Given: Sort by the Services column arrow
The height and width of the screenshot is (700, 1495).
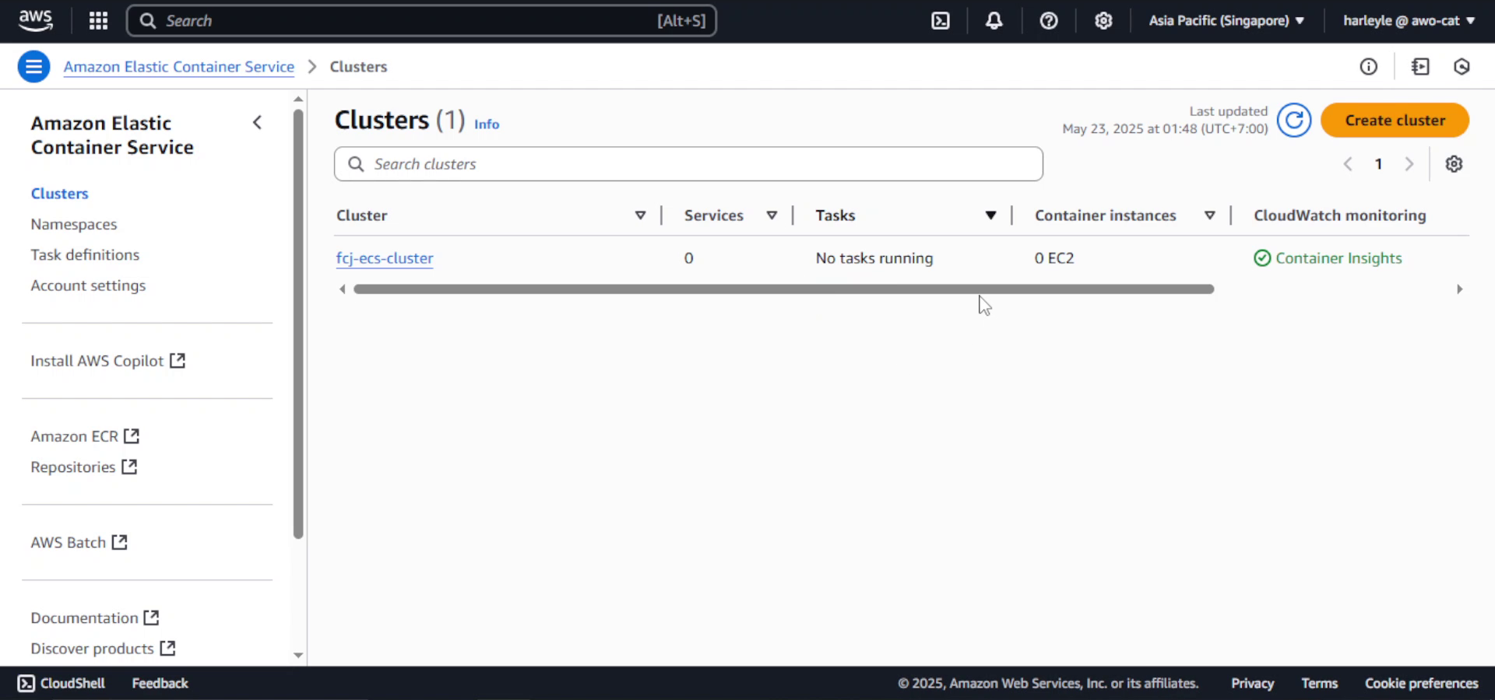Looking at the screenshot, I should point(772,215).
